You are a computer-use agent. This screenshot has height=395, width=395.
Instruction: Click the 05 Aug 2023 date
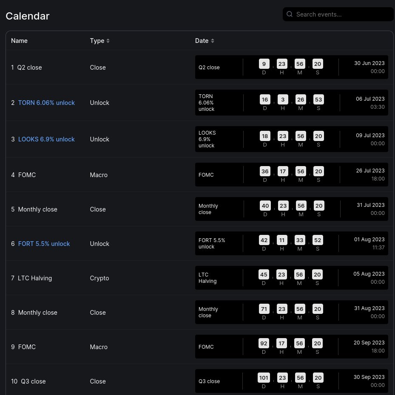pyautogui.click(x=369, y=274)
